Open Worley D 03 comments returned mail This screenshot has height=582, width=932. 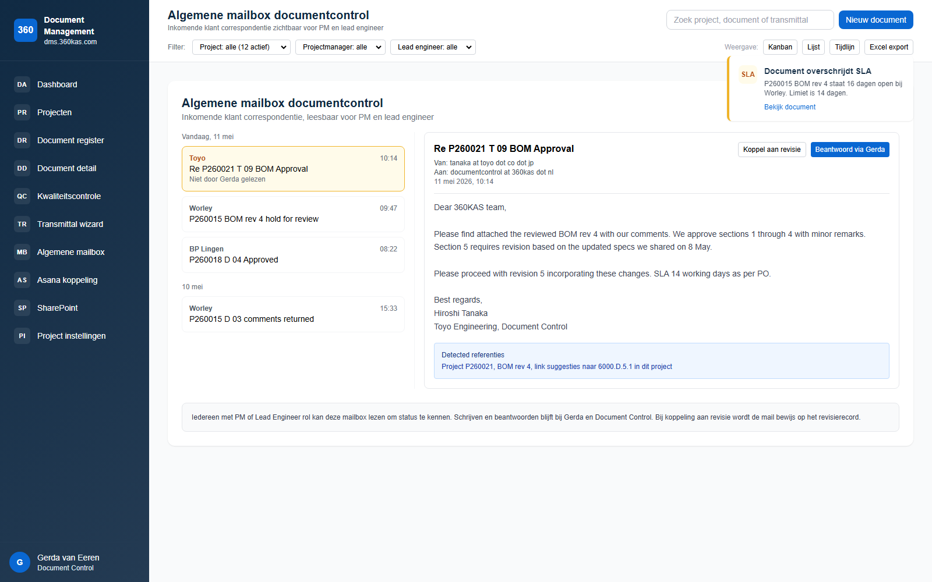[x=293, y=314]
